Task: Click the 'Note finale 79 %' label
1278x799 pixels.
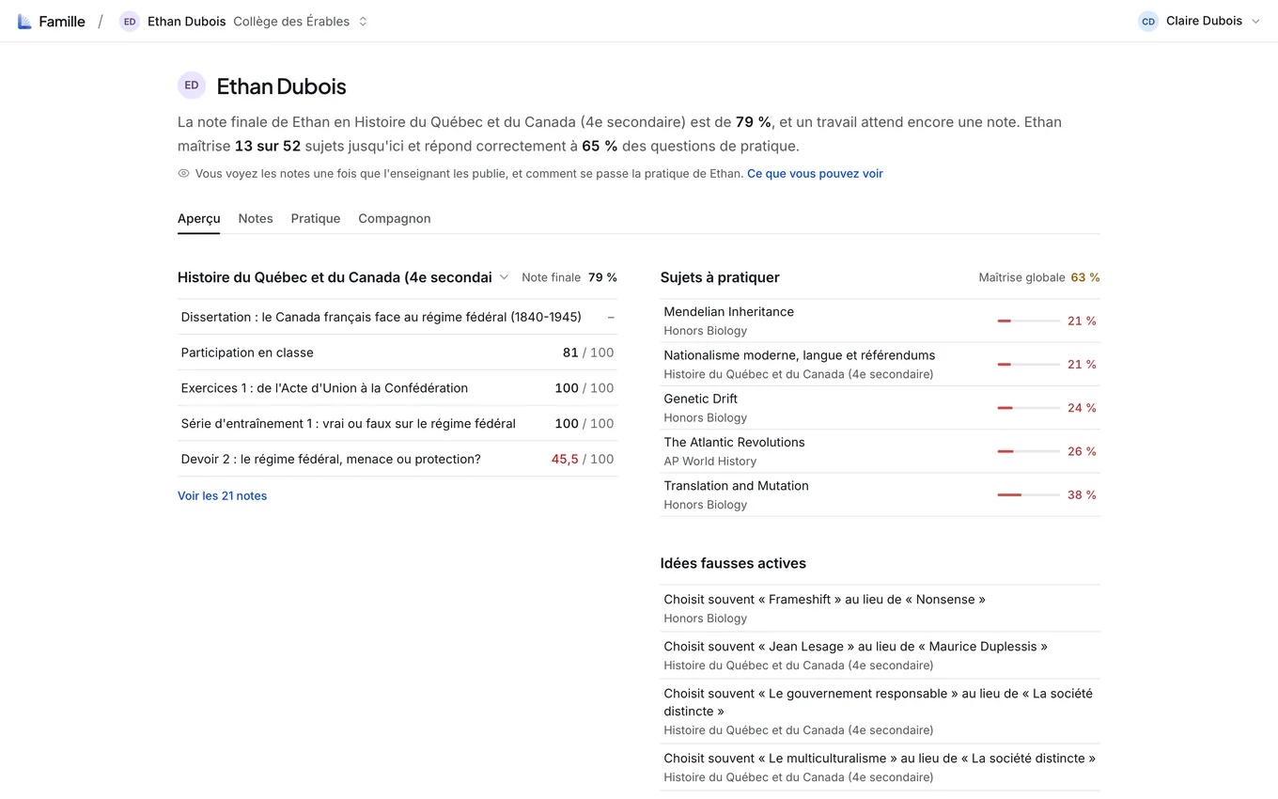Action: click(569, 278)
